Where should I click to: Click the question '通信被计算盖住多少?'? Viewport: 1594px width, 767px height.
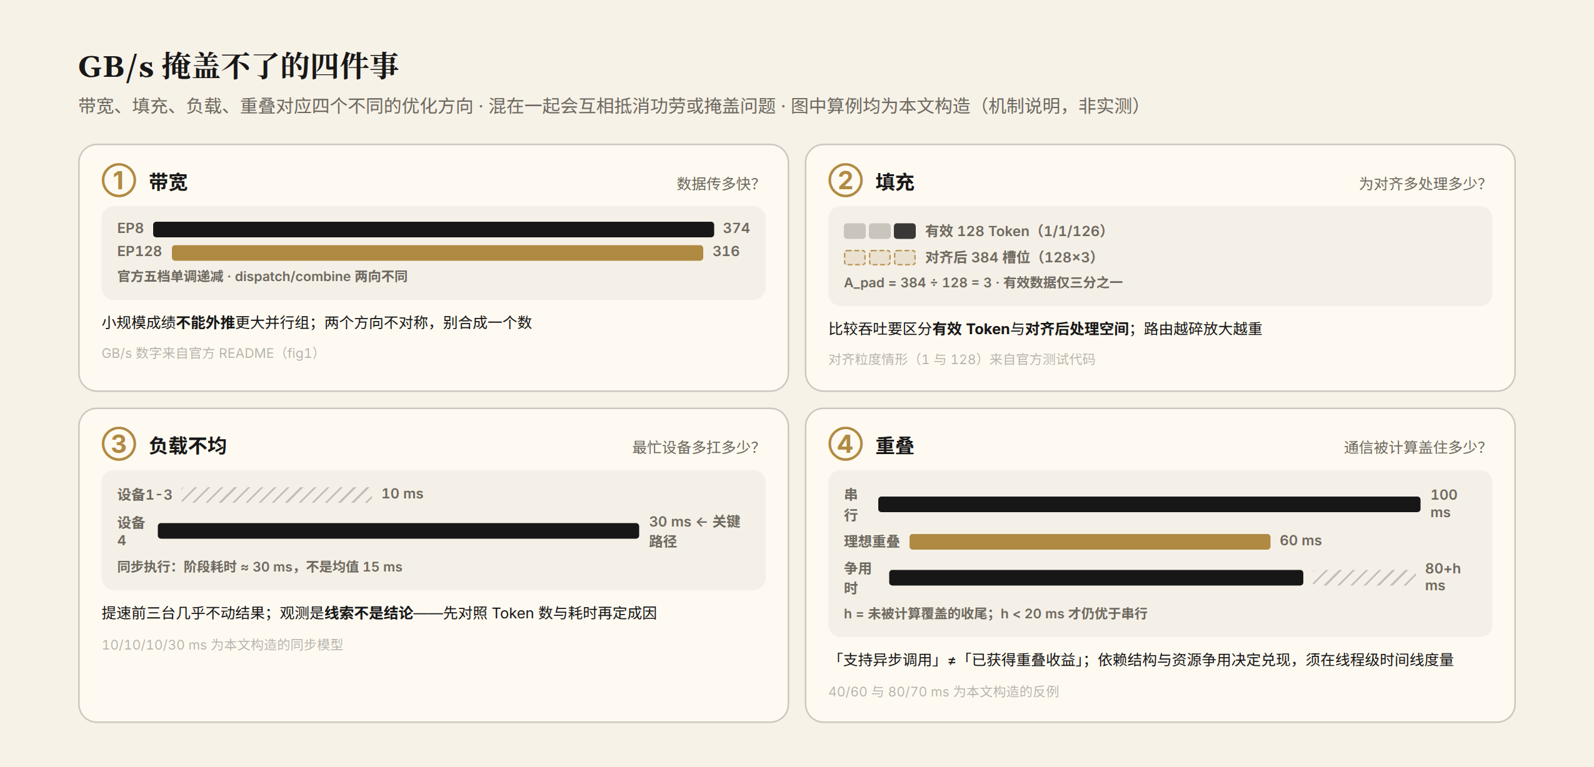[x=1414, y=447]
